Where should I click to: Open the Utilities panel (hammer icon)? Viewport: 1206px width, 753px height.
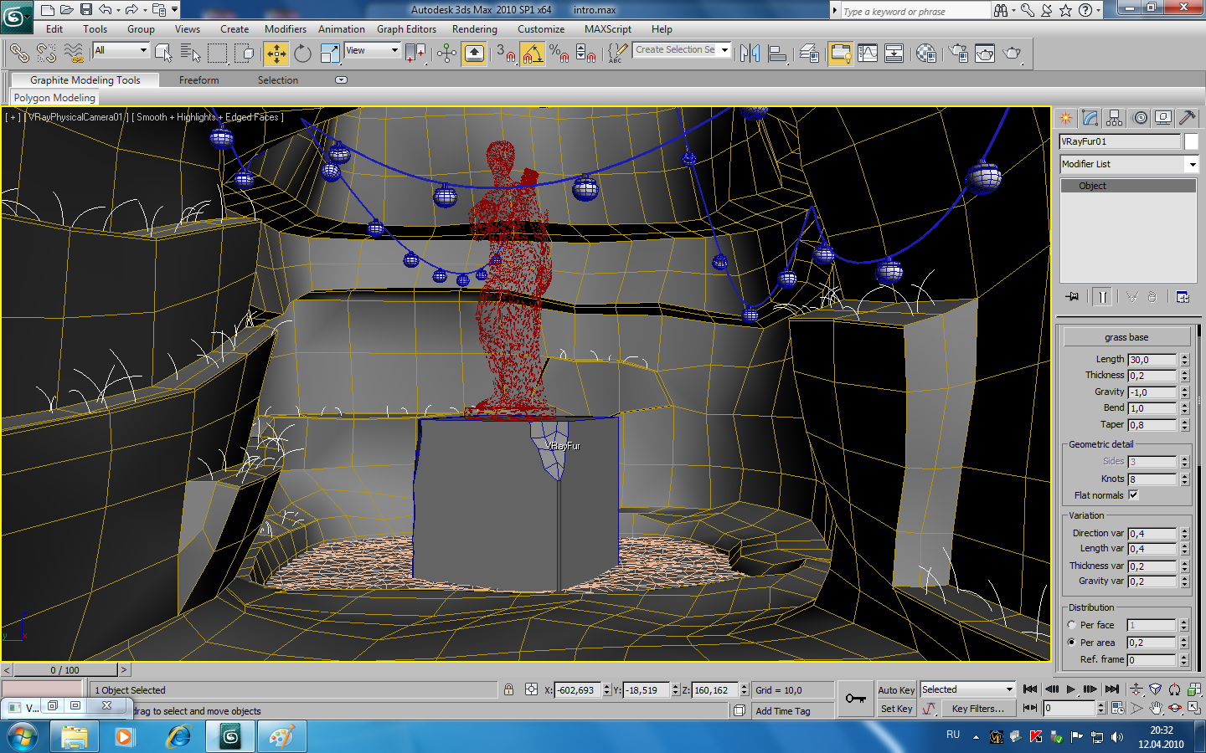coord(1188,117)
